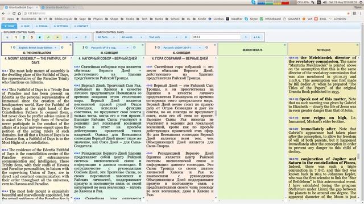Click the font size a+A button

pos(257,37)
